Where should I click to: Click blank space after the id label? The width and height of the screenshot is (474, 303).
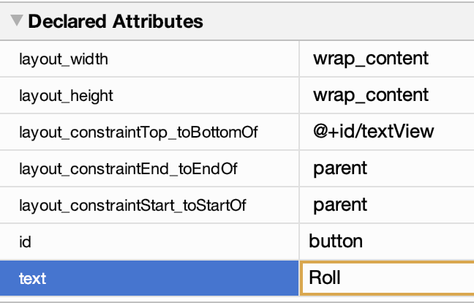tap(161, 242)
